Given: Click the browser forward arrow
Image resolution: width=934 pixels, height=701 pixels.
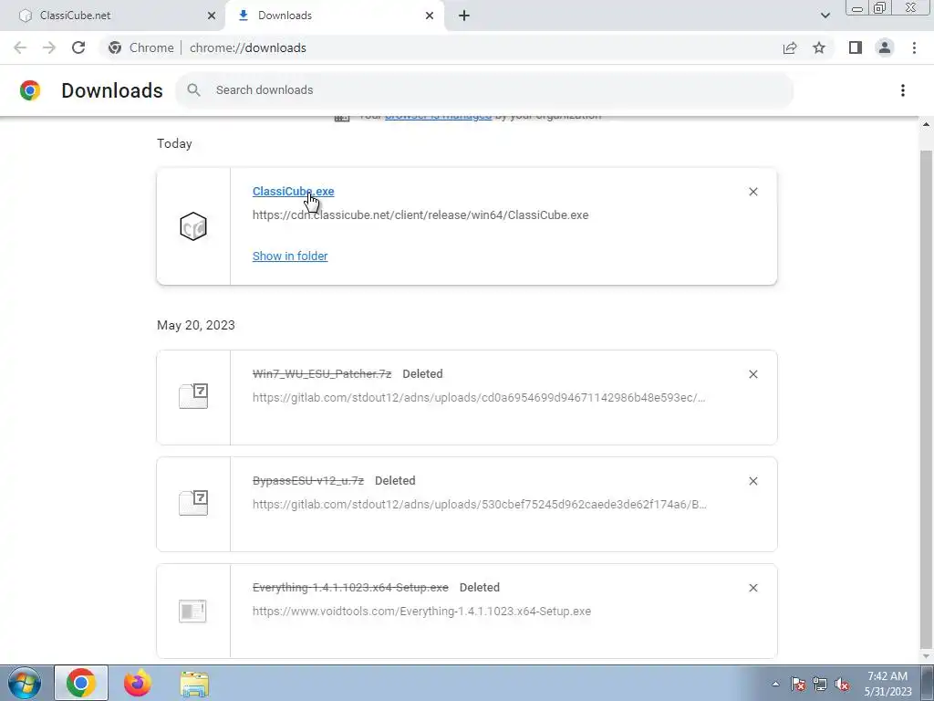Looking at the screenshot, I should pyautogui.click(x=49, y=47).
